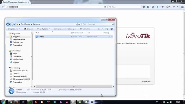
Task: Click Записать на оптический диск
Action: pos(65,29)
